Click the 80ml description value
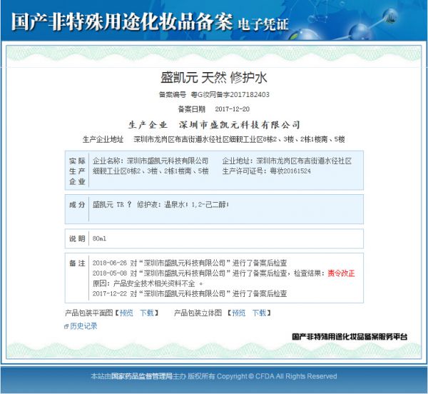 click(x=99, y=238)
